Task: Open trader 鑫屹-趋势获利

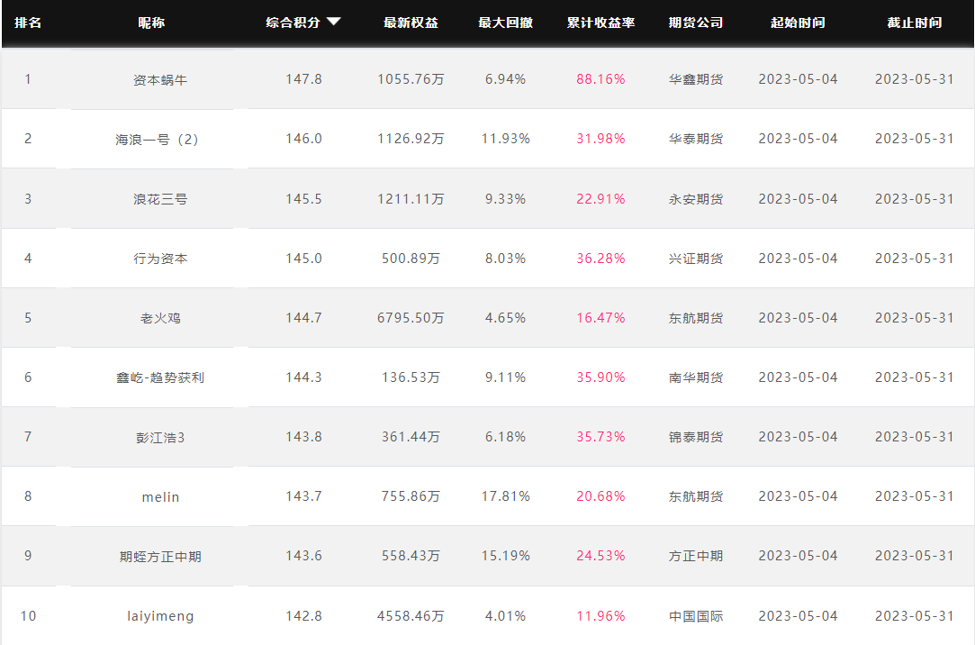Action: coord(160,377)
